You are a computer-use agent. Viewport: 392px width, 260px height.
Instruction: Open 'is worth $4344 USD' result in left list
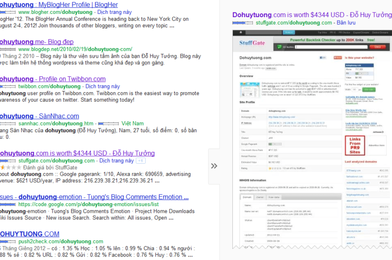point(77,153)
